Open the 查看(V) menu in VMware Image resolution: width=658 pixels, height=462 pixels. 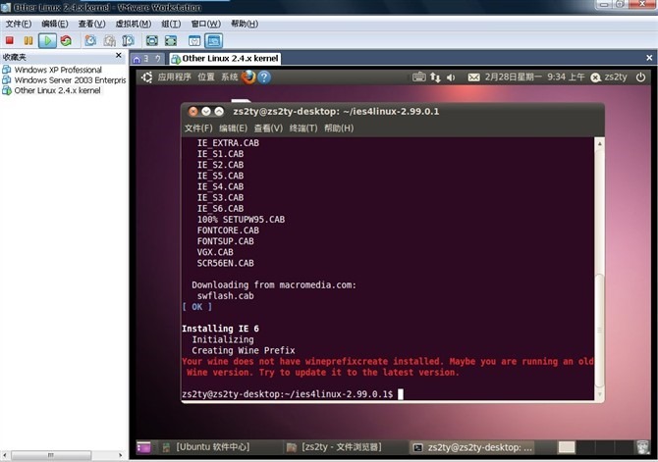tap(92, 24)
